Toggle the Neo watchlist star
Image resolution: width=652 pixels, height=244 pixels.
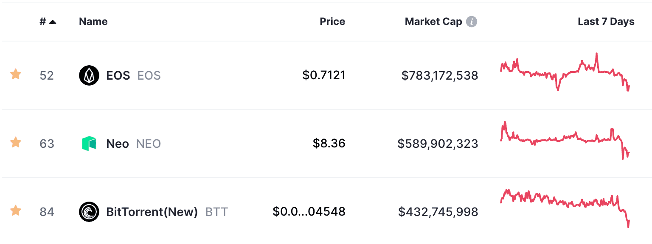[16, 142]
